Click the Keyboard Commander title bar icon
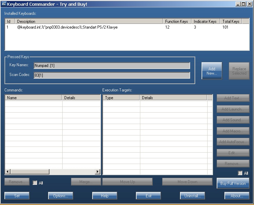The height and width of the screenshot is (205, 254). click(x=4, y=4)
